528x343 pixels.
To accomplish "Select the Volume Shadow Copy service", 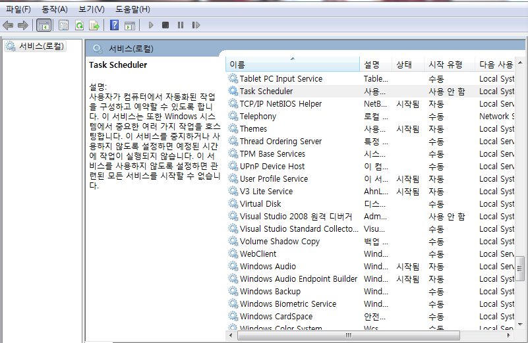I will click(x=279, y=242).
